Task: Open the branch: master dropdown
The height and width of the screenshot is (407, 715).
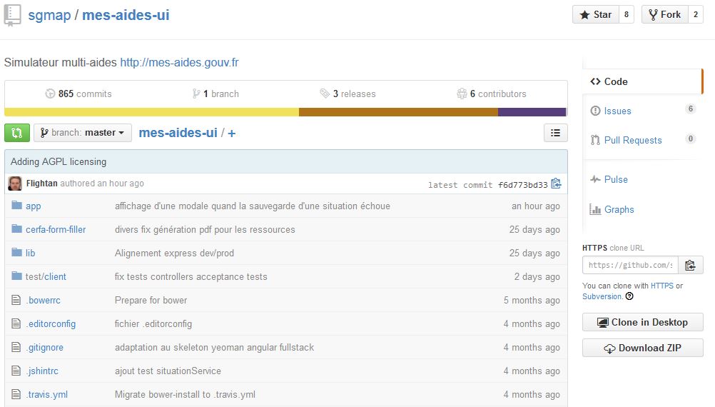Action: pos(83,133)
